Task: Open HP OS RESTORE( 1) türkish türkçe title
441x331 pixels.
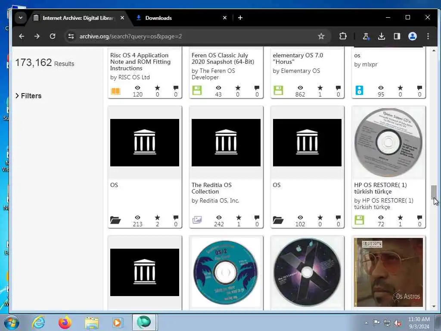Action: pyautogui.click(x=380, y=188)
